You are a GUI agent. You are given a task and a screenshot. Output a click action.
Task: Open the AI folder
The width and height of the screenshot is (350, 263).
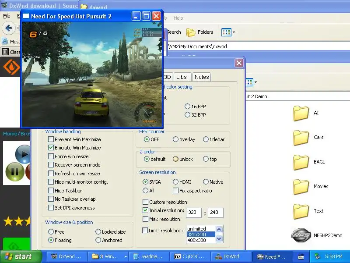(x=301, y=113)
